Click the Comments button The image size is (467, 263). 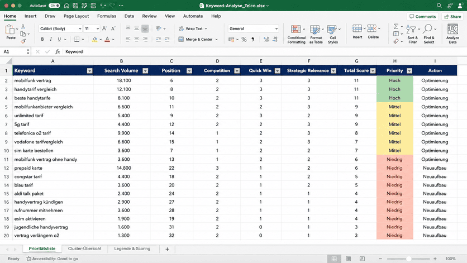point(422,17)
